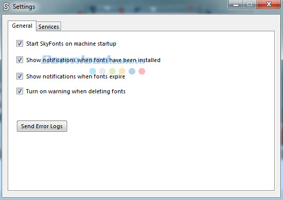Image resolution: width=283 pixels, height=200 pixels.
Task: Toggle Start SkyFonts on machine startup checkbox
Action: coord(19,43)
